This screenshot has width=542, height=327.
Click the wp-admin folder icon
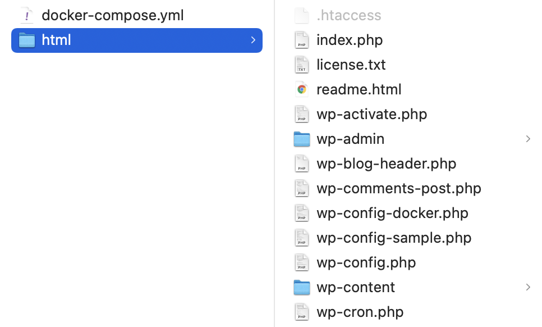[302, 139]
